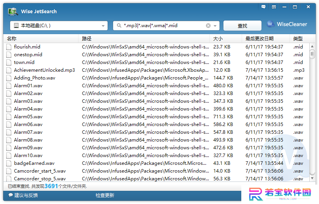Select the Alarm05.wav file name
The height and width of the screenshot is (204, 319).
coord(28,117)
